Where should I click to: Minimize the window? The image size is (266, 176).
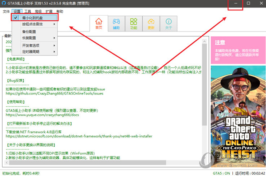236,3
